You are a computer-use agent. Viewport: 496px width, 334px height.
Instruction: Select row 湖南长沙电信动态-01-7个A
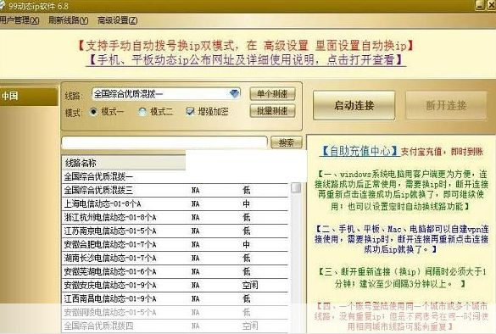pos(175,258)
